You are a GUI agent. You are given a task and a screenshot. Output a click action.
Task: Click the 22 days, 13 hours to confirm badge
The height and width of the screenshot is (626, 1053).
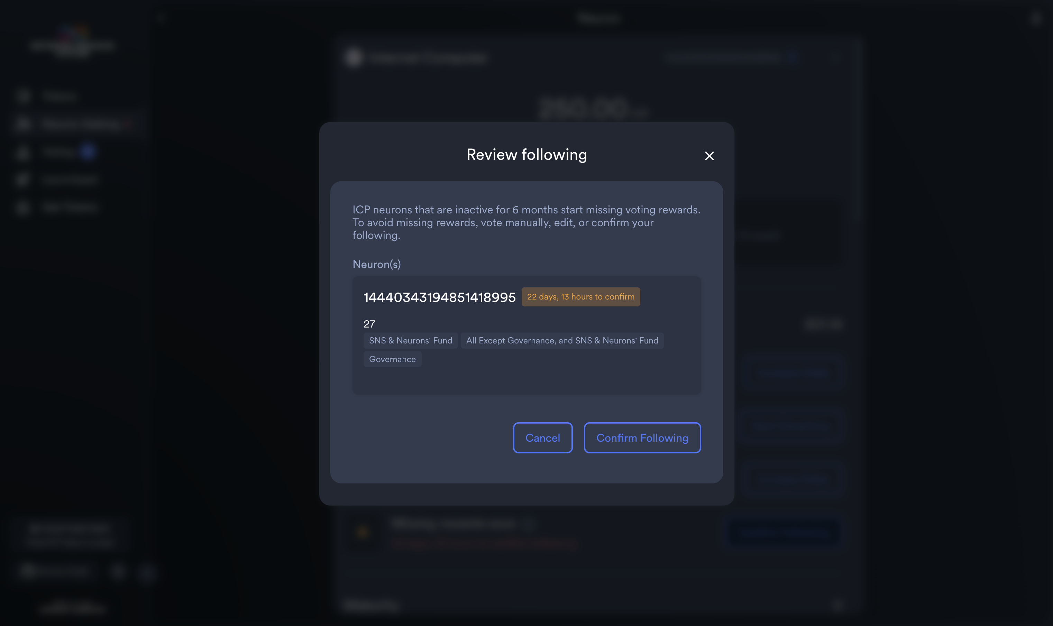coord(580,296)
